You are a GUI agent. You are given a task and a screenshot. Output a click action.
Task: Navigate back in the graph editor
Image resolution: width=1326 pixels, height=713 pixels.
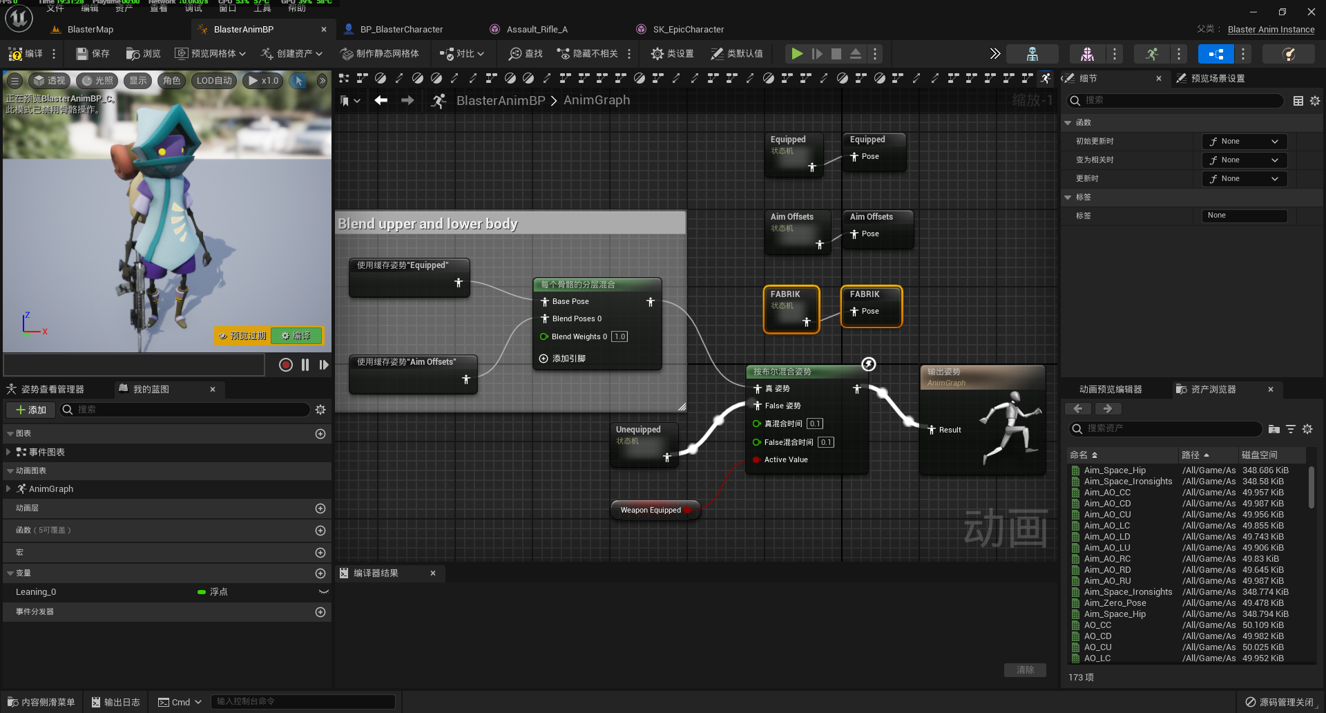(x=381, y=100)
